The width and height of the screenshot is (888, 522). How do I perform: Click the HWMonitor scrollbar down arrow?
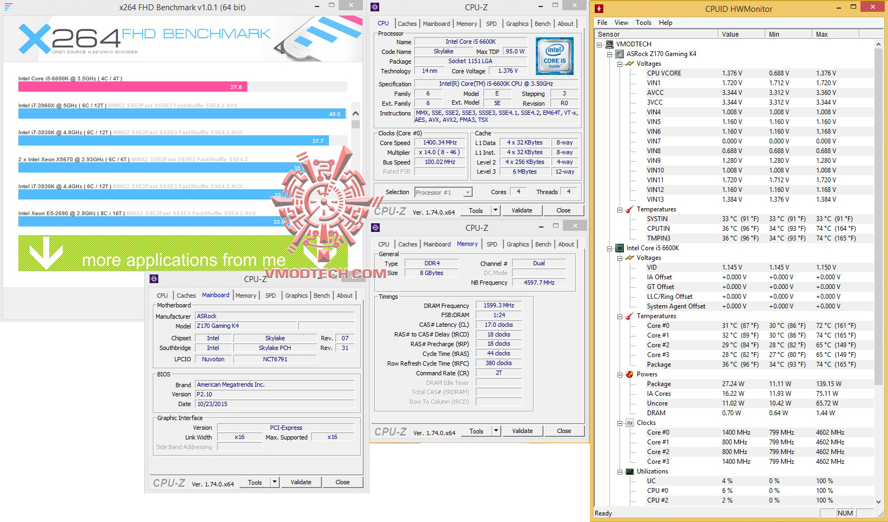878,502
